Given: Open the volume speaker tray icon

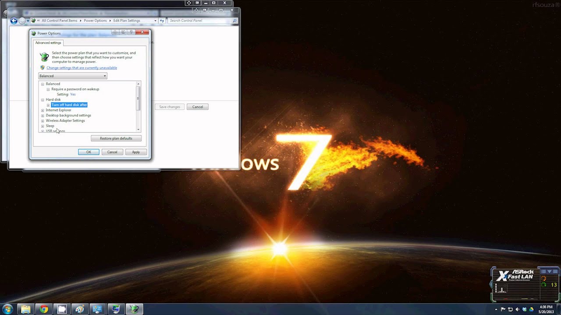Looking at the screenshot, I should tap(517, 309).
